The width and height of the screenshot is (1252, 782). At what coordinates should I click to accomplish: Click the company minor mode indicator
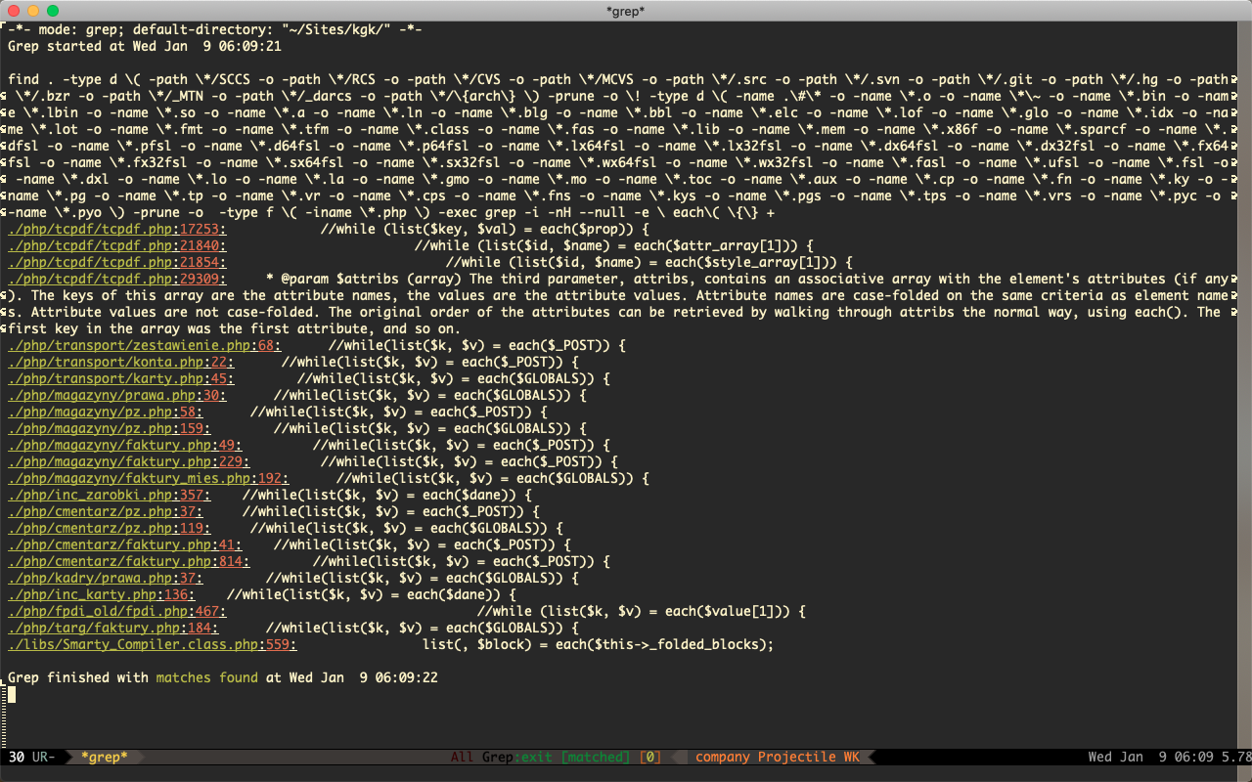tap(722, 757)
